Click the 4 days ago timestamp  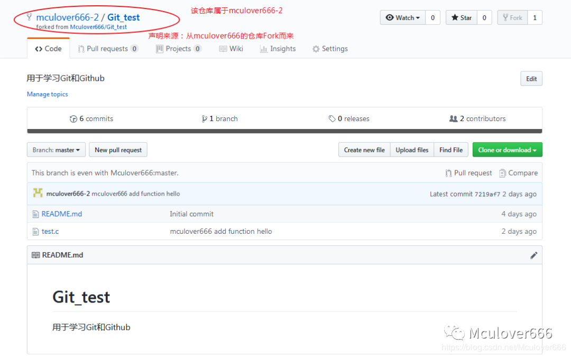(x=519, y=214)
